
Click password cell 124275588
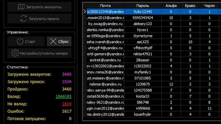(143, 90)
